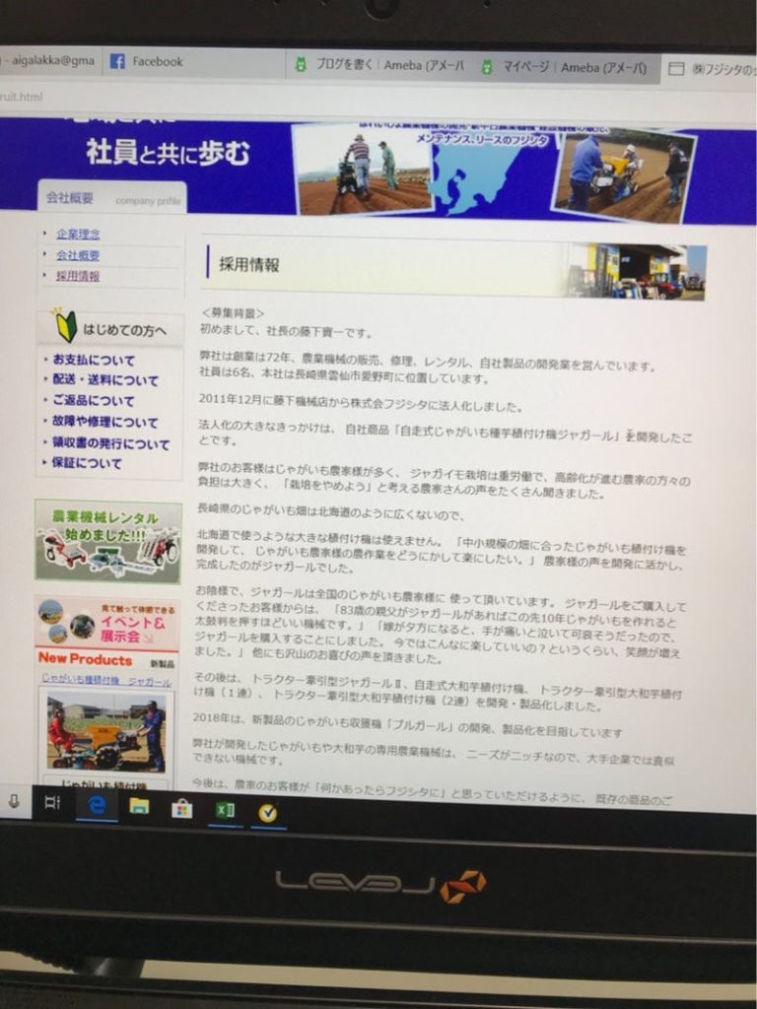Open the 採用情報 sidebar link
The height and width of the screenshot is (1009, 757).
(77, 276)
